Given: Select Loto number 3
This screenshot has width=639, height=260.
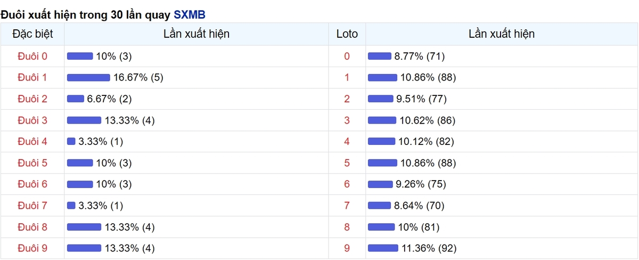Looking at the screenshot, I should 347,120.
